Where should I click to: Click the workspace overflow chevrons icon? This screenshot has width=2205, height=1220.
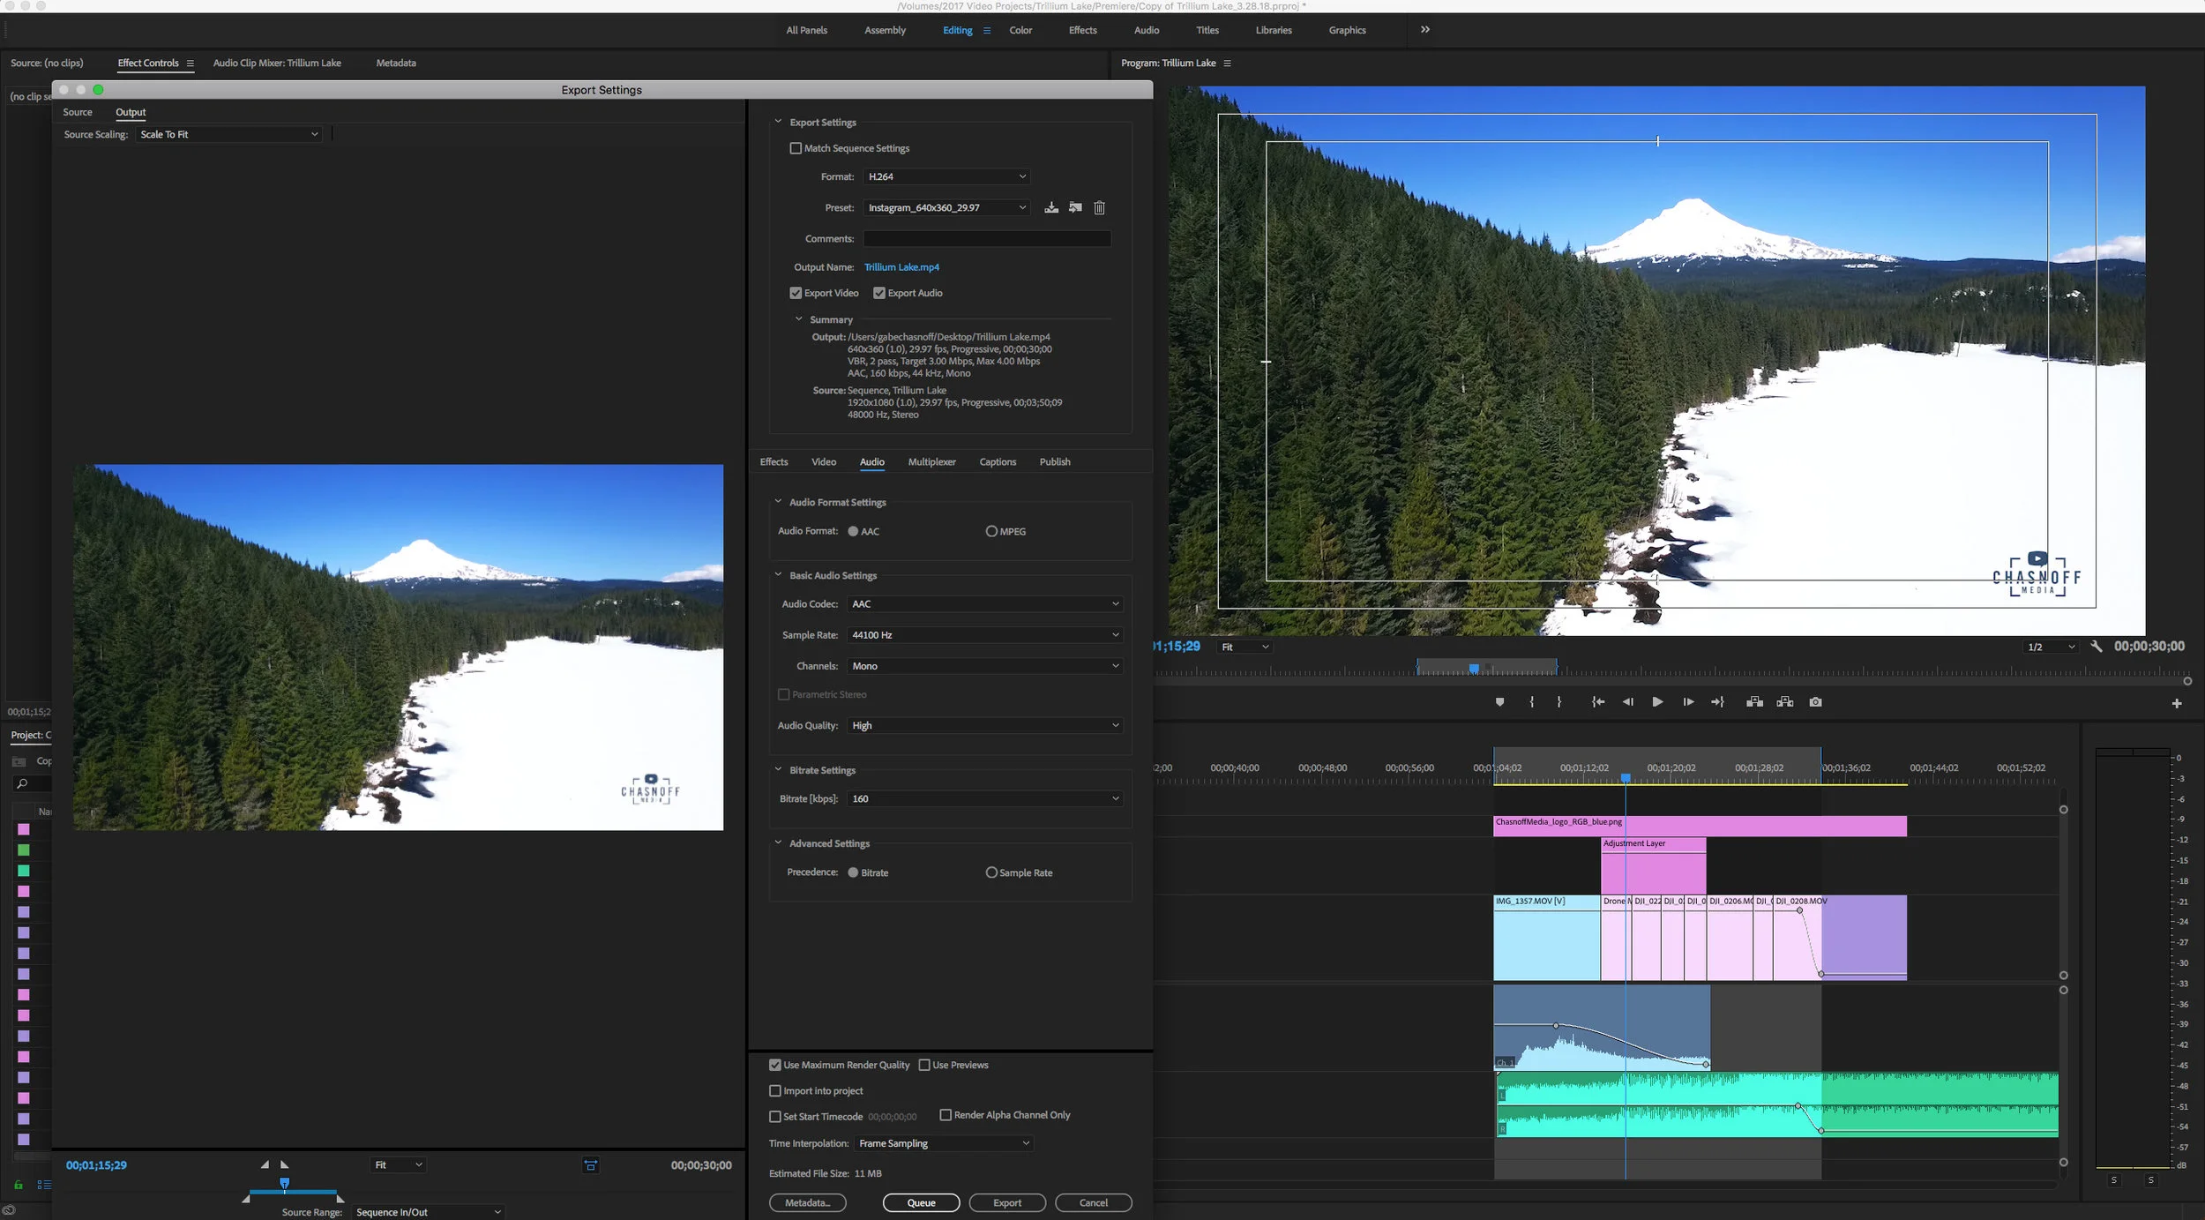pyautogui.click(x=1425, y=30)
